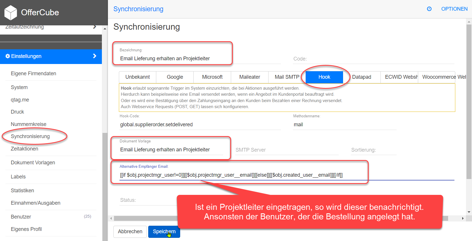Expand the Einstellungen chevron arrow
Screen dimensions: 472x241
(95, 56)
